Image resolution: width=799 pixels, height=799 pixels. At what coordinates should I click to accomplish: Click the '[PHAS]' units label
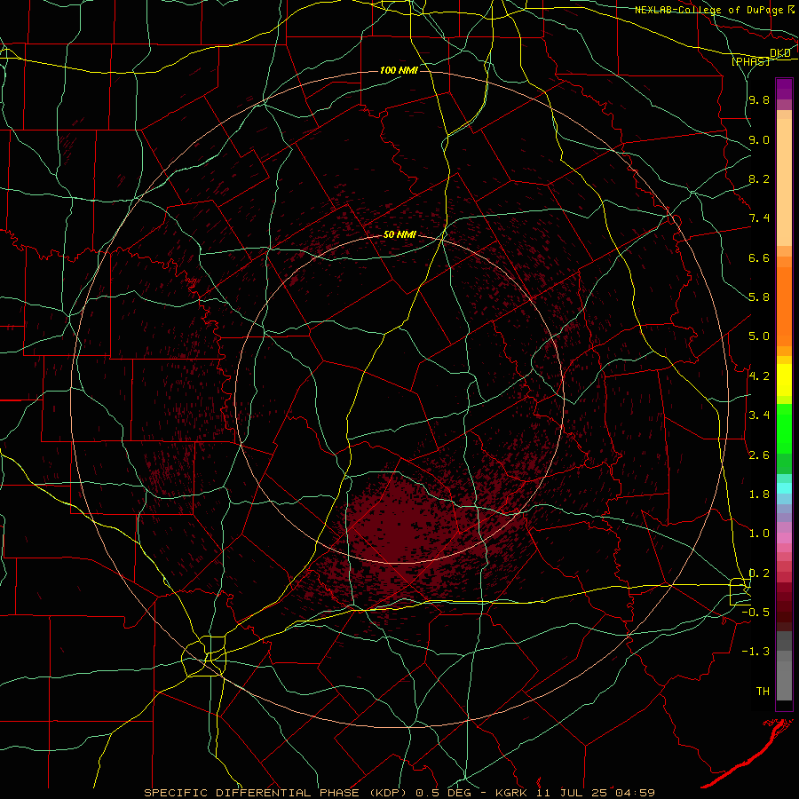coord(750,61)
